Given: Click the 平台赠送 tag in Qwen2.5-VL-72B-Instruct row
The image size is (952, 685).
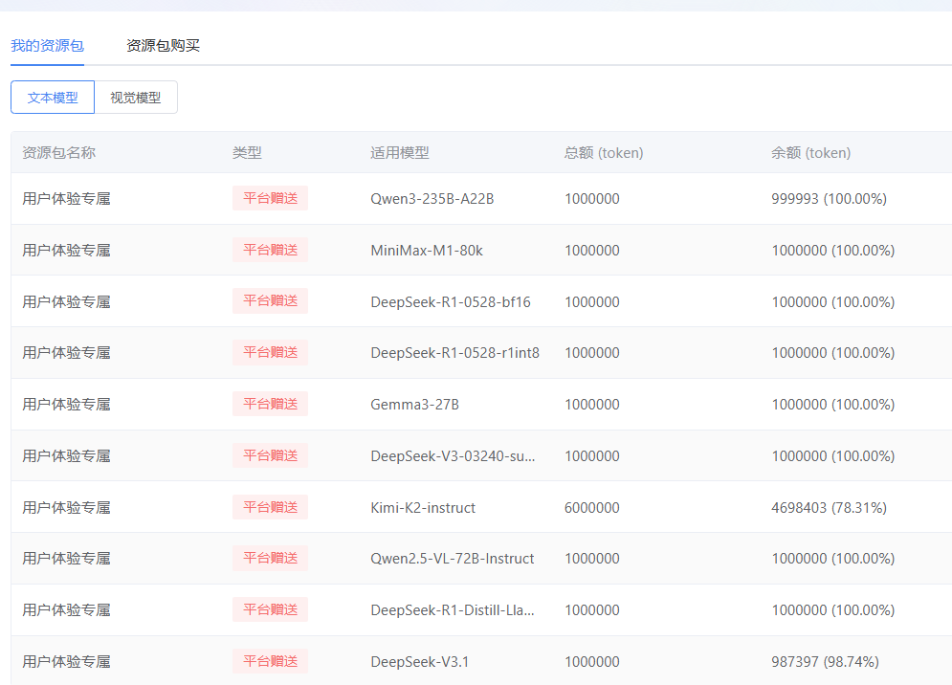Looking at the screenshot, I should 270,558.
